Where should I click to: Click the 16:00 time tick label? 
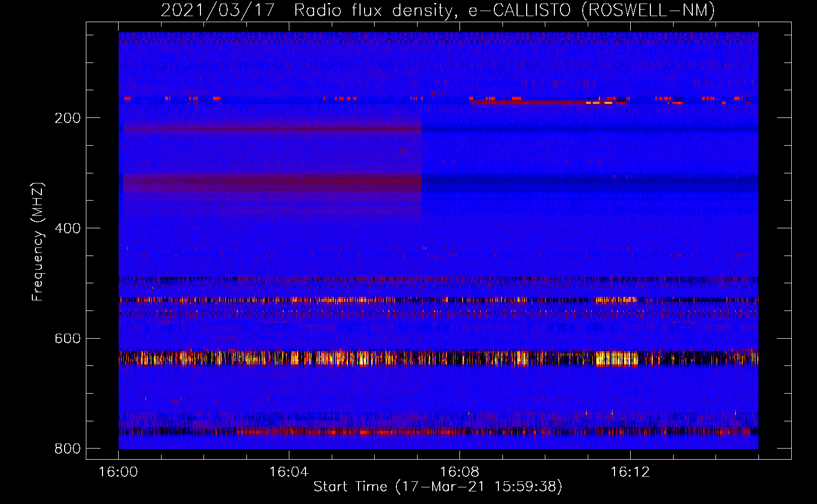tap(118, 472)
